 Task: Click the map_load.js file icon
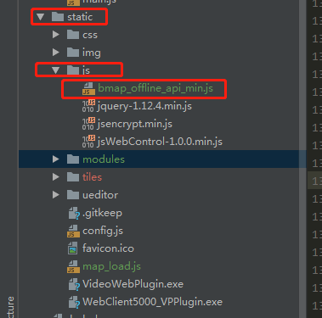click(x=73, y=266)
